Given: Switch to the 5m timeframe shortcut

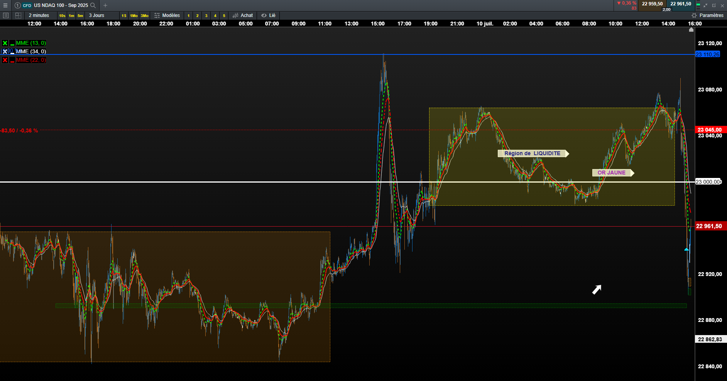Looking at the screenshot, I should 80,16.
